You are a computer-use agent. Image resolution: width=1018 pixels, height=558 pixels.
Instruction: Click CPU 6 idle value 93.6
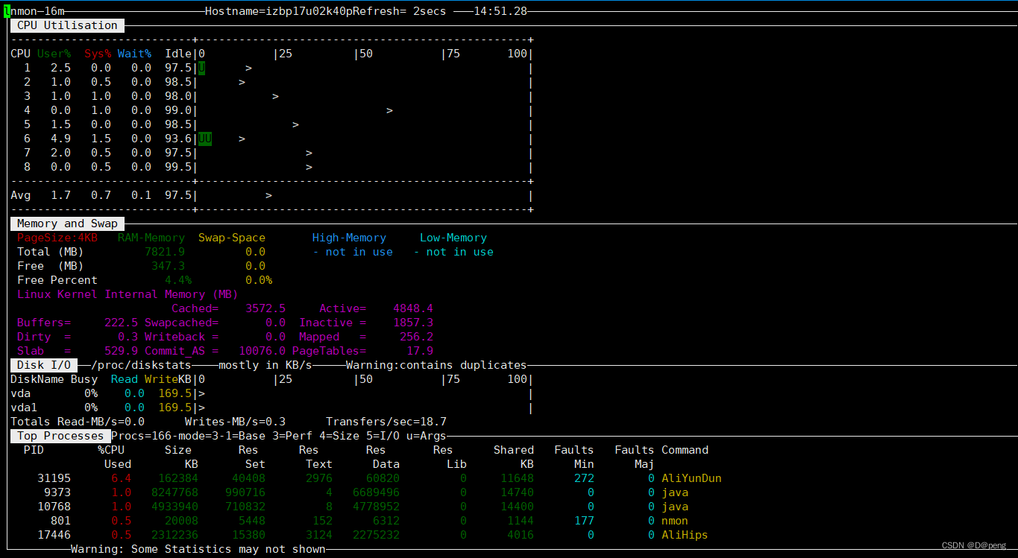[179, 139]
